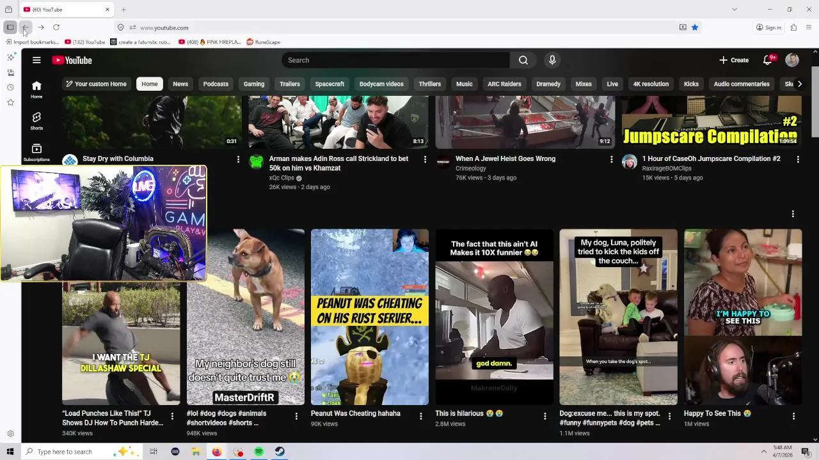Select the Home category chip
The height and width of the screenshot is (460, 819).
coord(150,84)
